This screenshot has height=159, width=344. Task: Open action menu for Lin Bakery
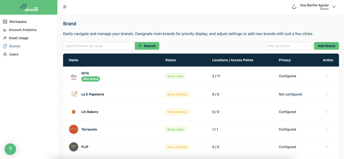coord(326,112)
